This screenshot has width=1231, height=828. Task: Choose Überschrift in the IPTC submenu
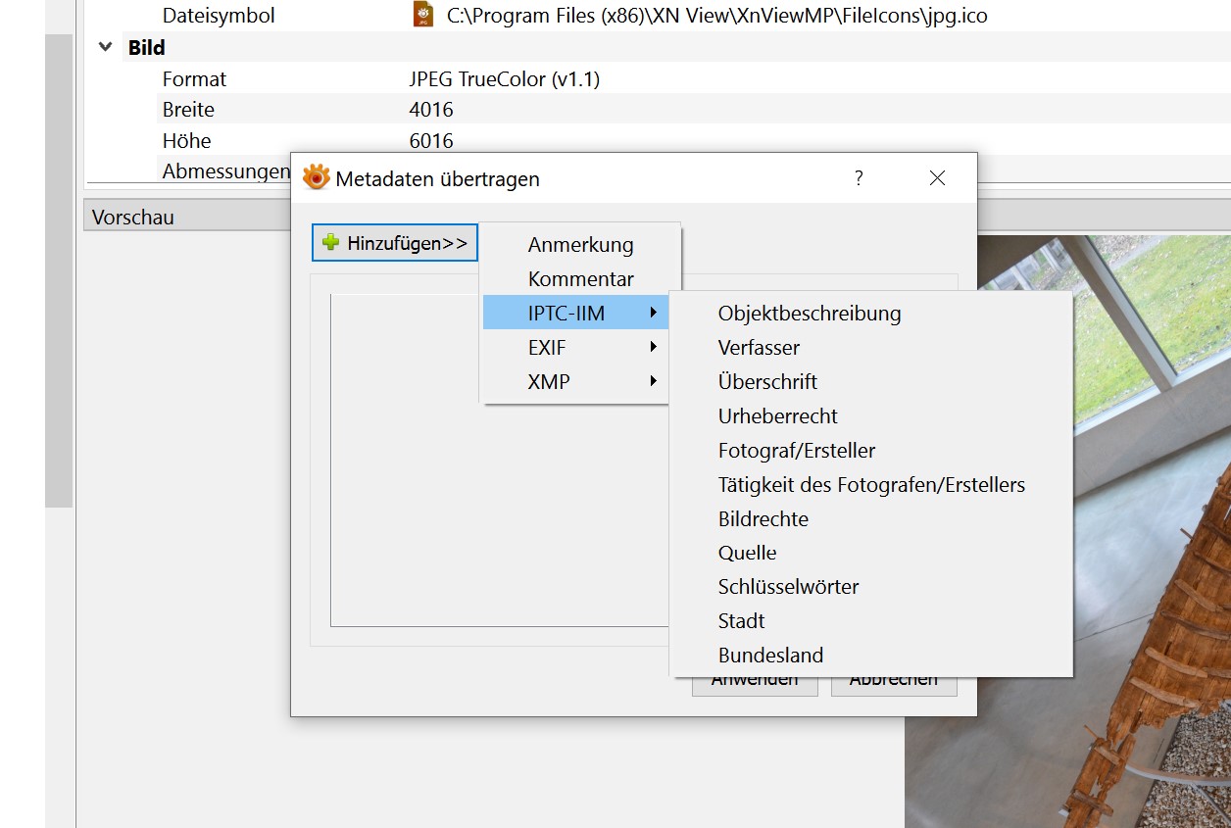871,382
